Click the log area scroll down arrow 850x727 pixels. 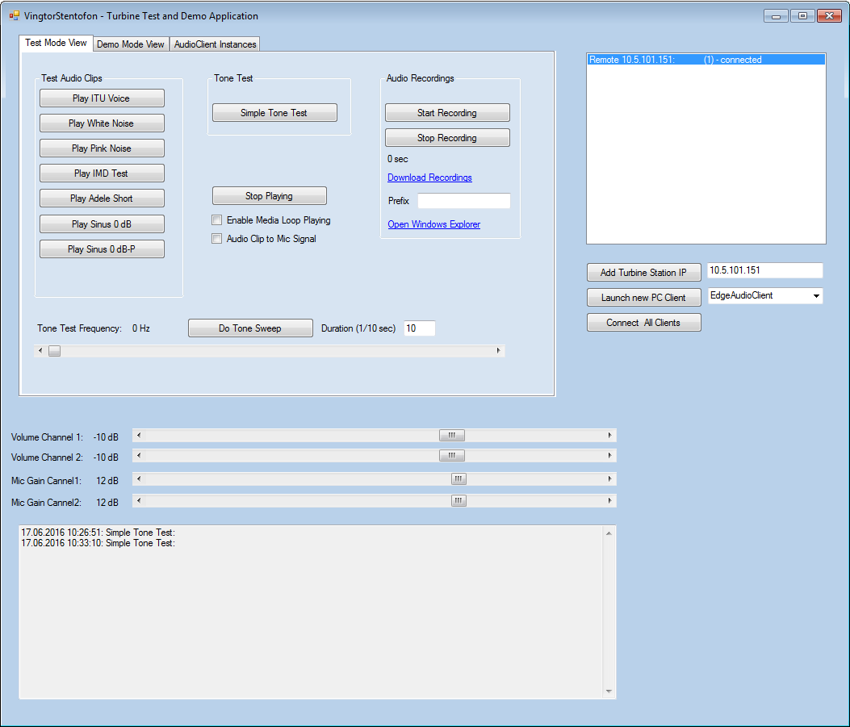point(609,691)
